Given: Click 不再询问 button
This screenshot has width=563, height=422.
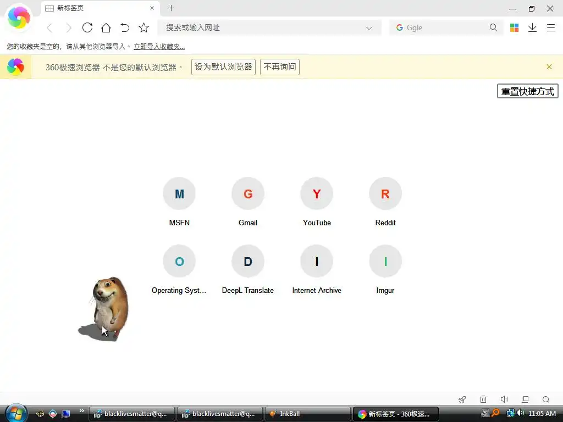Looking at the screenshot, I should (280, 67).
